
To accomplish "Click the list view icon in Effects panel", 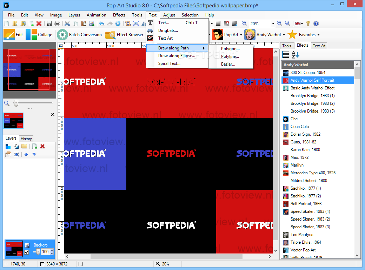I will click(x=286, y=55).
